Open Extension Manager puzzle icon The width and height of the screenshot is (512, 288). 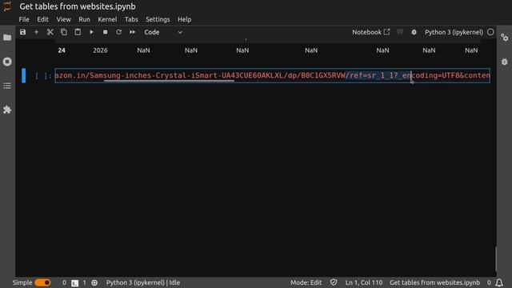(7, 110)
